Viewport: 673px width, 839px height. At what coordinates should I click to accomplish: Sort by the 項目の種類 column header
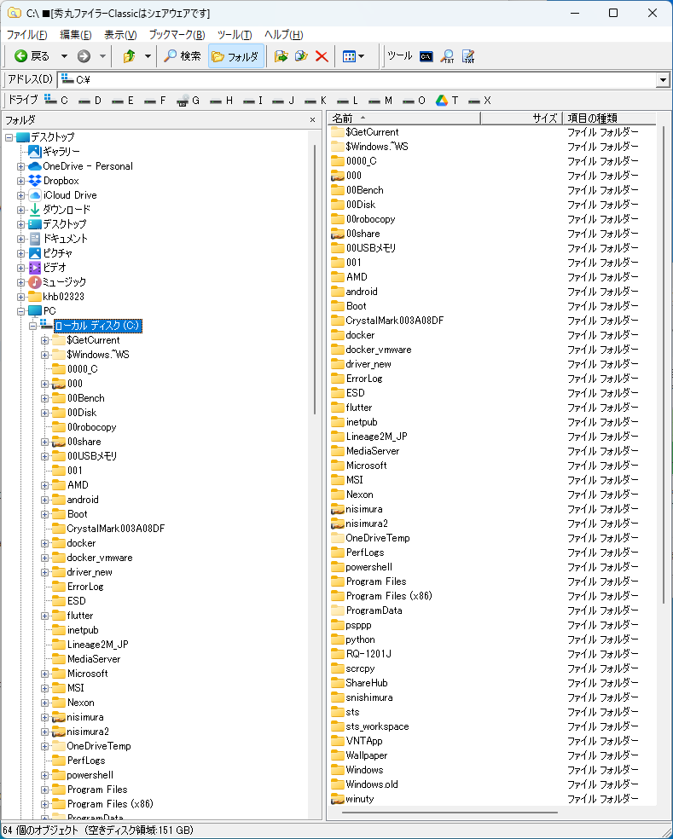point(609,118)
